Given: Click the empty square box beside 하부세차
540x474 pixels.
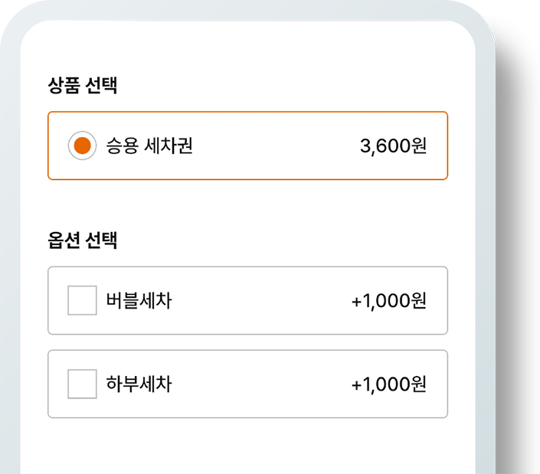Looking at the screenshot, I should [82, 384].
